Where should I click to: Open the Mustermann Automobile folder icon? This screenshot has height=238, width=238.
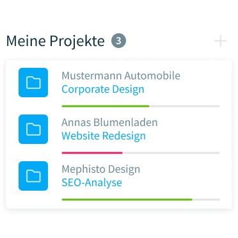(x=33, y=83)
